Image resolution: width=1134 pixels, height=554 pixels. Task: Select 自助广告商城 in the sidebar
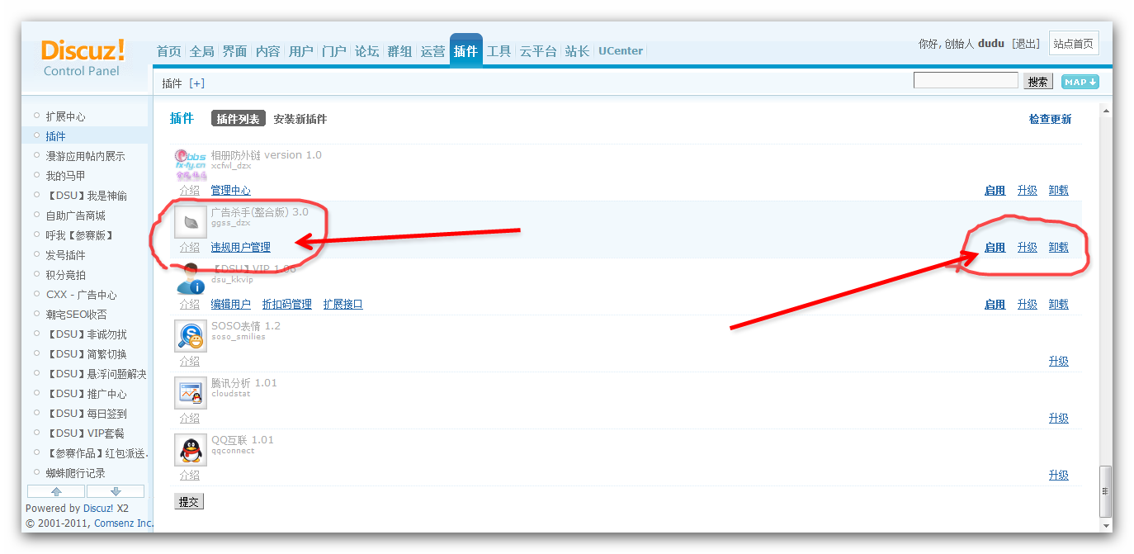(x=76, y=215)
